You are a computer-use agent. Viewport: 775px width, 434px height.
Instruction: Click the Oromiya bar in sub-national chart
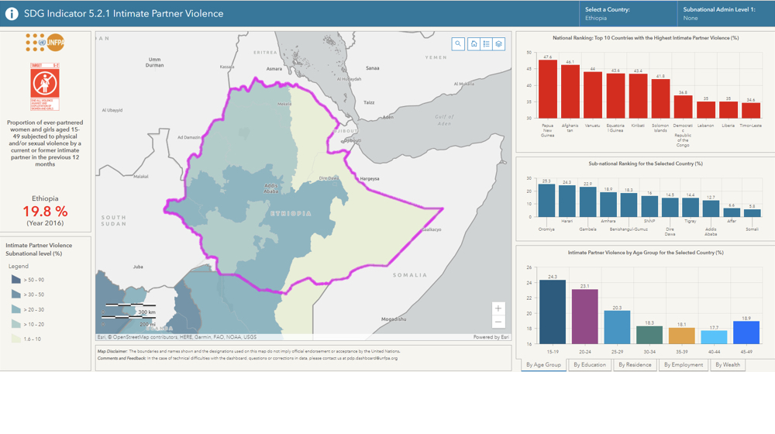546,201
